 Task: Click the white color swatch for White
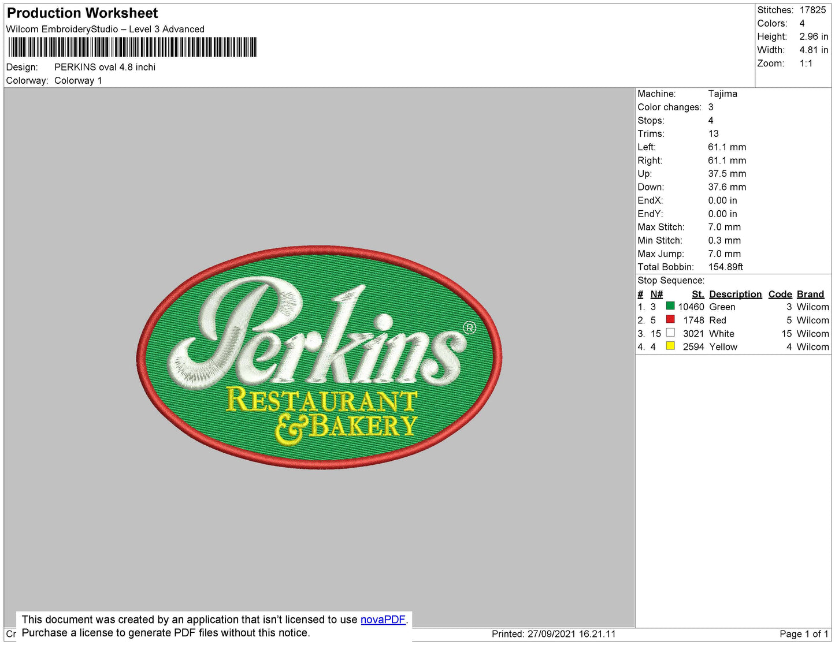670,333
